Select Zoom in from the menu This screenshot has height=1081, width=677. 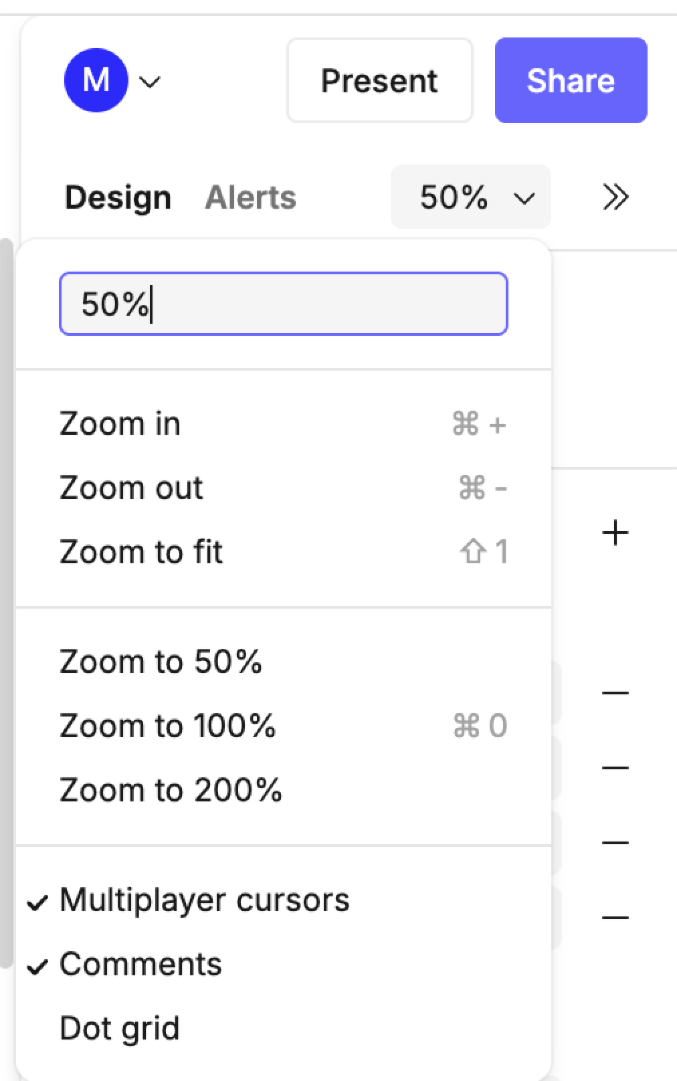(120, 424)
